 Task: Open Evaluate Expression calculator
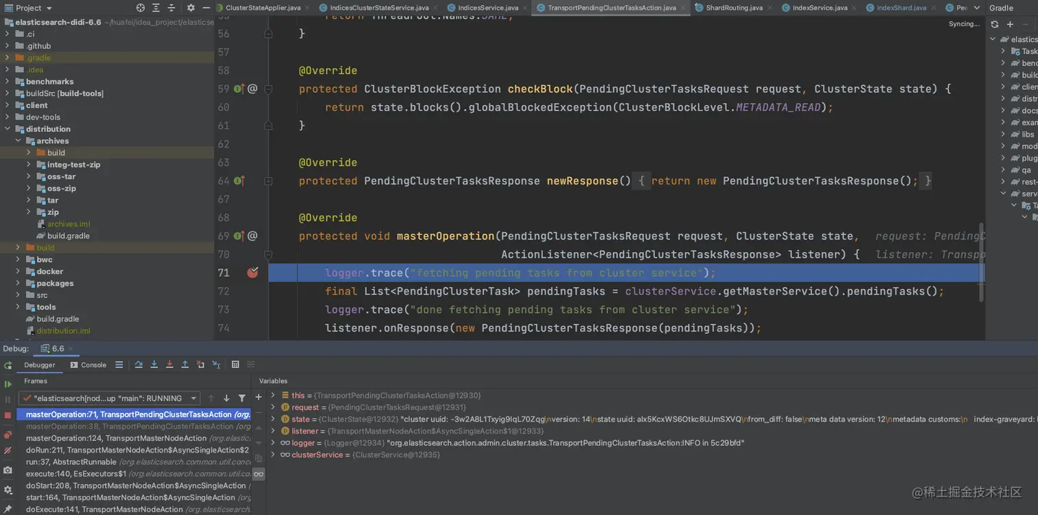click(x=235, y=365)
